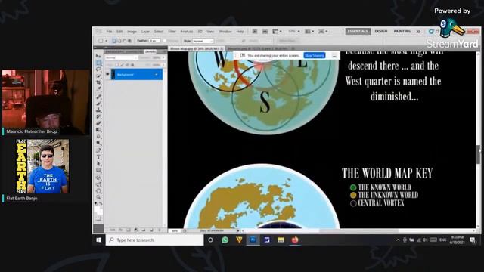Screen dimensions: 484x272
Task: Toggle lock all icon in Layers panel
Action: click(132, 65)
